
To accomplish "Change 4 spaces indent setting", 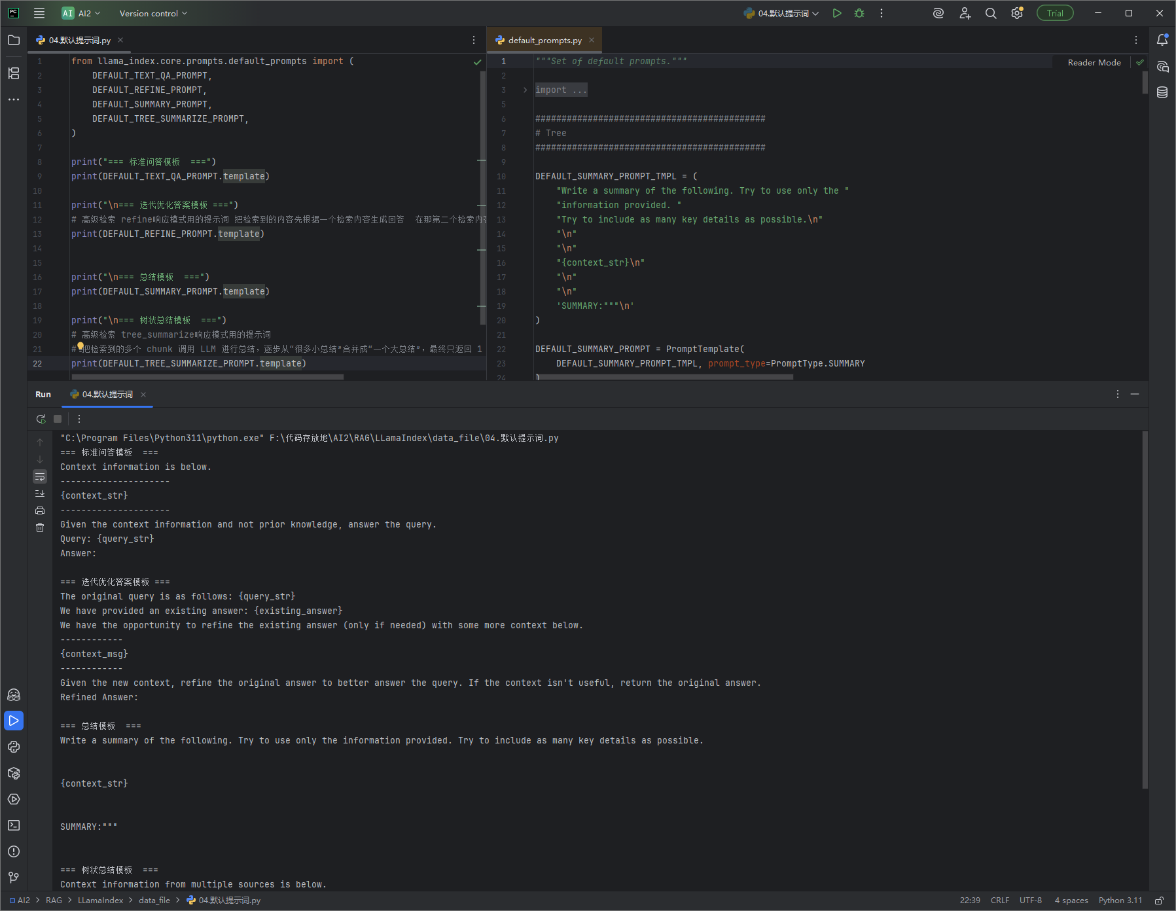I will pos(1071,901).
